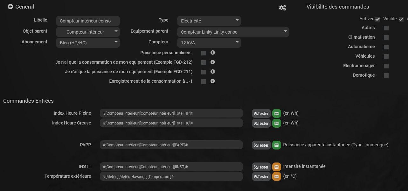
Task: Open the advanced settings gears icon
Action: coord(282,8)
